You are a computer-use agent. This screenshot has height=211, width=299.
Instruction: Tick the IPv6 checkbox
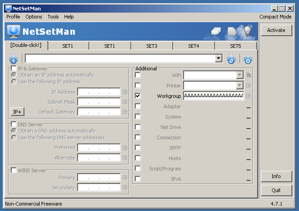point(138,179)
